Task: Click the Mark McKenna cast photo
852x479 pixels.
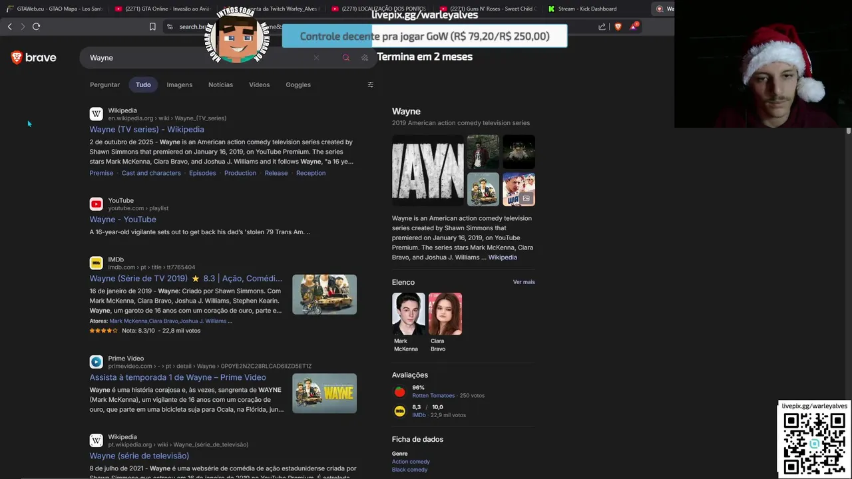Action: [x=408, y=313]
